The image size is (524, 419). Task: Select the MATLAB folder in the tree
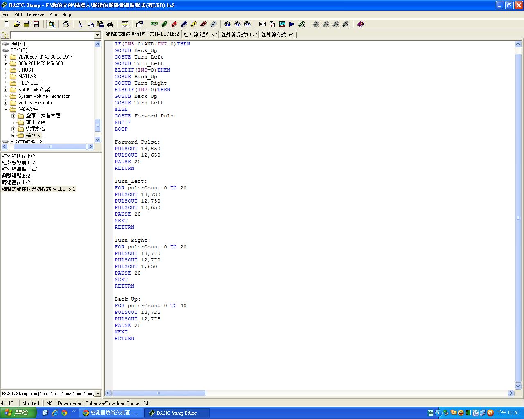[x=27, y=77]
